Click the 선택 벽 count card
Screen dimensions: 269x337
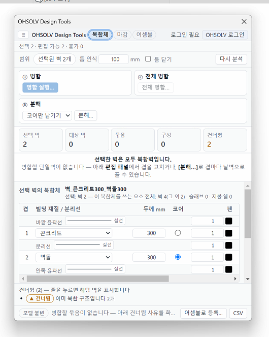41,140
